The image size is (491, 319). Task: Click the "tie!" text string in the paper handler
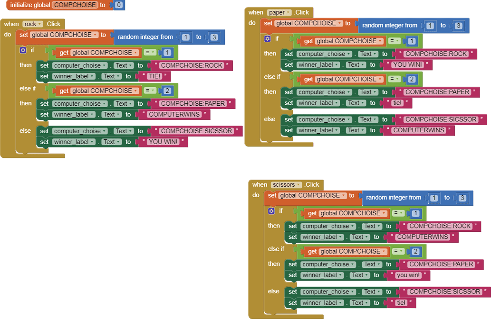pyautogui.click(x=399, y=103)
